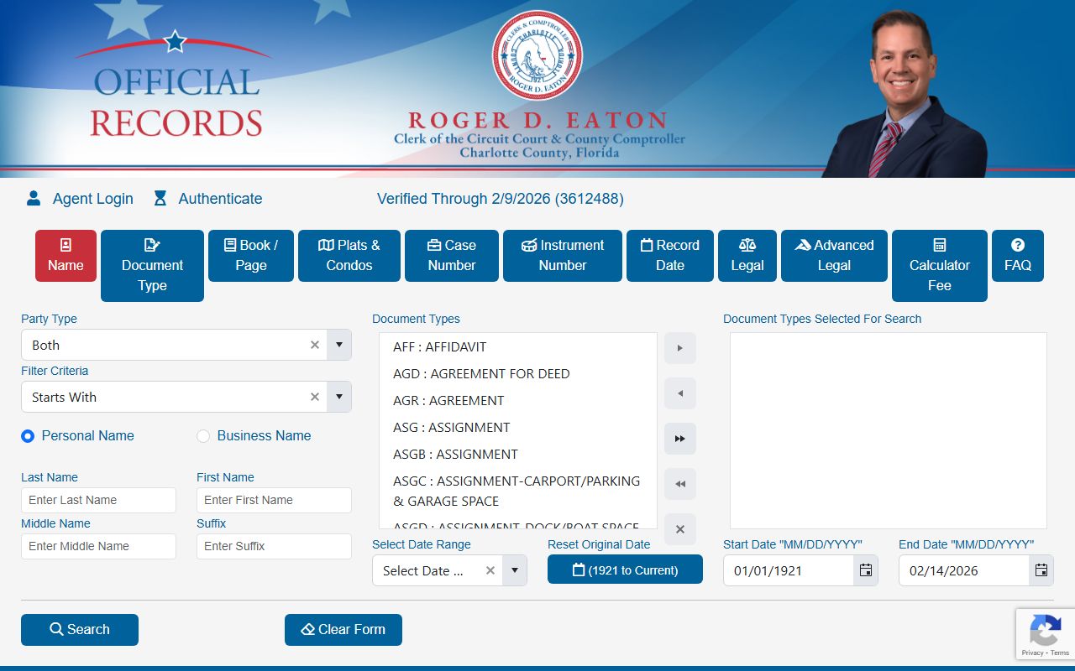
Task: Focus the First Name input field
Action: coord(274,500)
